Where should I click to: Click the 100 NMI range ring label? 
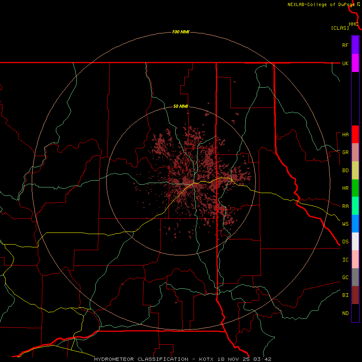[181, 32]
